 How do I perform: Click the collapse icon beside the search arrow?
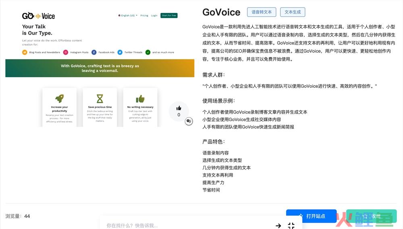coord(291,226)
